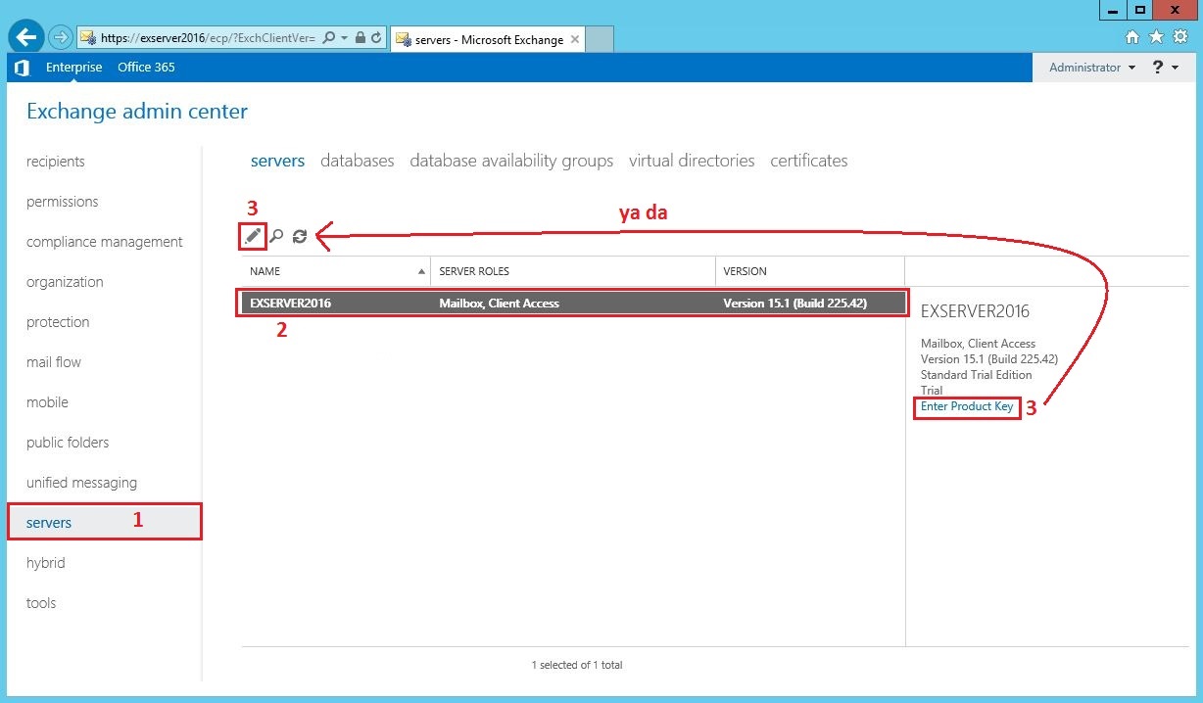The image size is (1203, 703).
Task: Minimize the browser window
Action: (1112, 9)
